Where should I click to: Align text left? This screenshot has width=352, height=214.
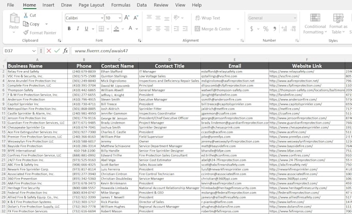[x=149, y=28]
